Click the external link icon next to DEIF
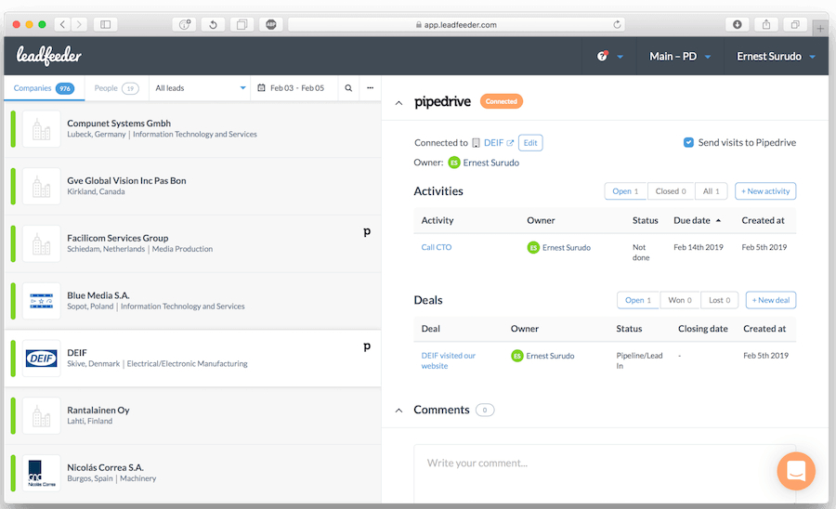 coord(510,143)
